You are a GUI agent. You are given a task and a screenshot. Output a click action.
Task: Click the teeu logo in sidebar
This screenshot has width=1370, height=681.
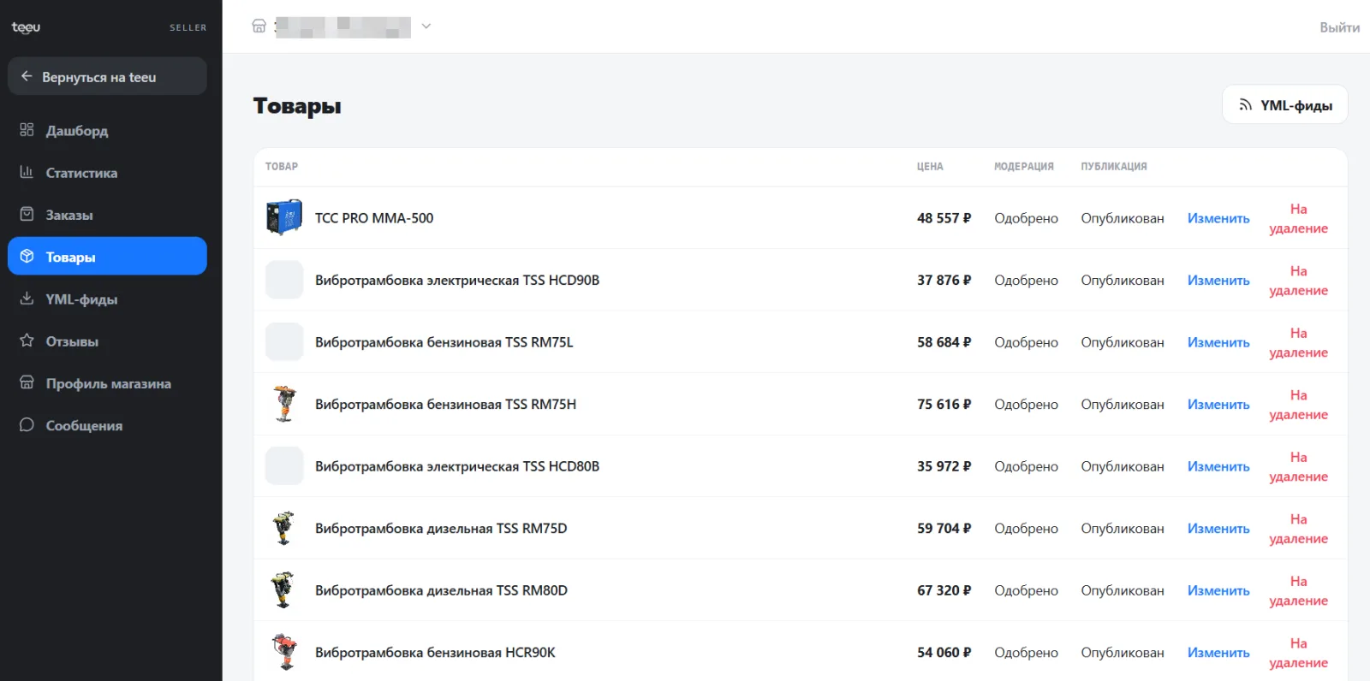coord(26,27)
